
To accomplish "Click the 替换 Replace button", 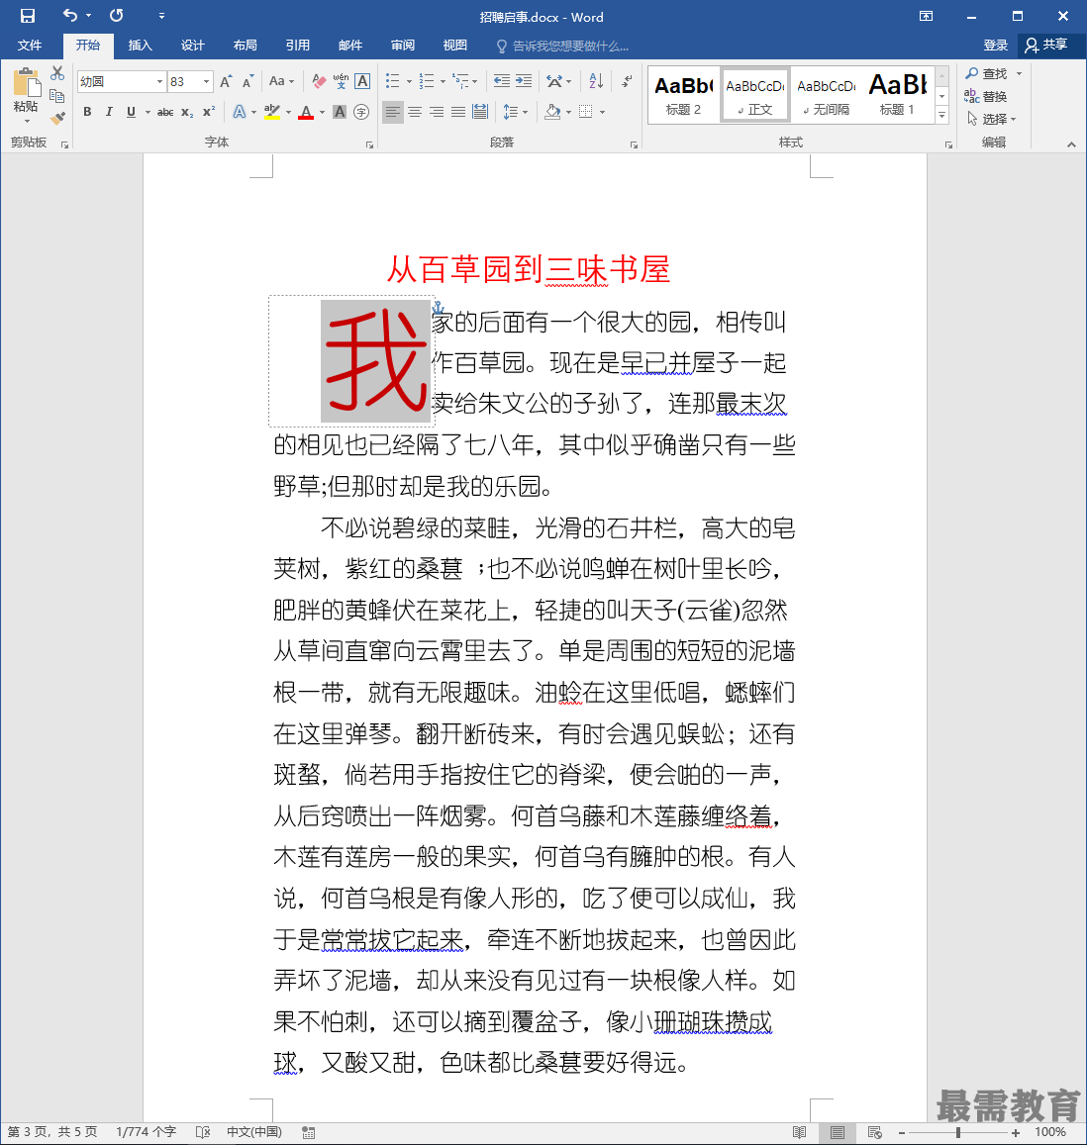I will click(986, 96).
